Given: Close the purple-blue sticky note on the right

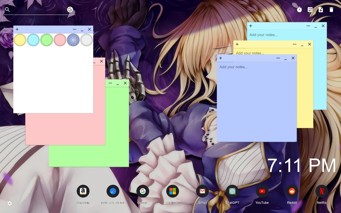Looking at the screenshot, I should pos(293,58).
